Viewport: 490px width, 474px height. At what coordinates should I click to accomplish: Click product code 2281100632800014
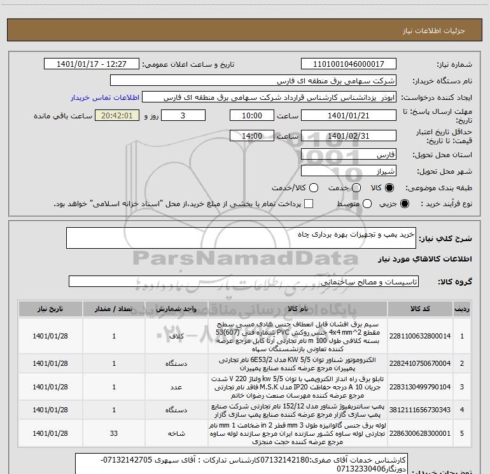pyautogui.click(x=420, y=336)
